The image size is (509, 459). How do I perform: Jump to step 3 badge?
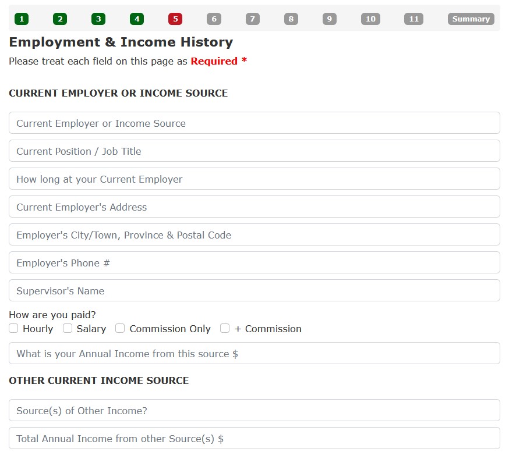(x=98, y=19)
